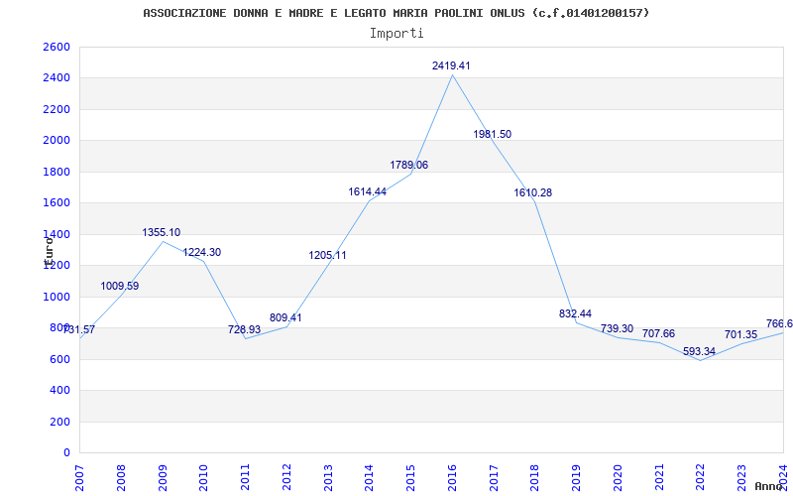
Task: Click the 2020 year axis label
Action: coord(618,478)
